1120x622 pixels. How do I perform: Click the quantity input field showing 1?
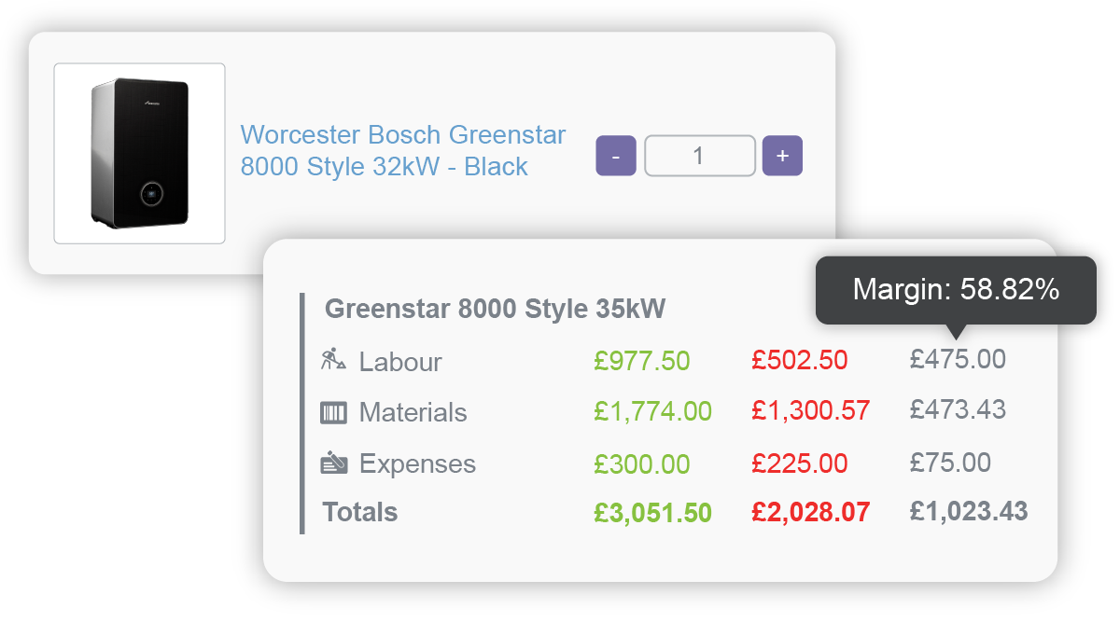click(x=699, y=156)
